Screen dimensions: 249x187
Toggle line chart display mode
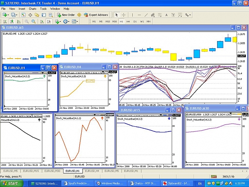click(x=19, y=21)
